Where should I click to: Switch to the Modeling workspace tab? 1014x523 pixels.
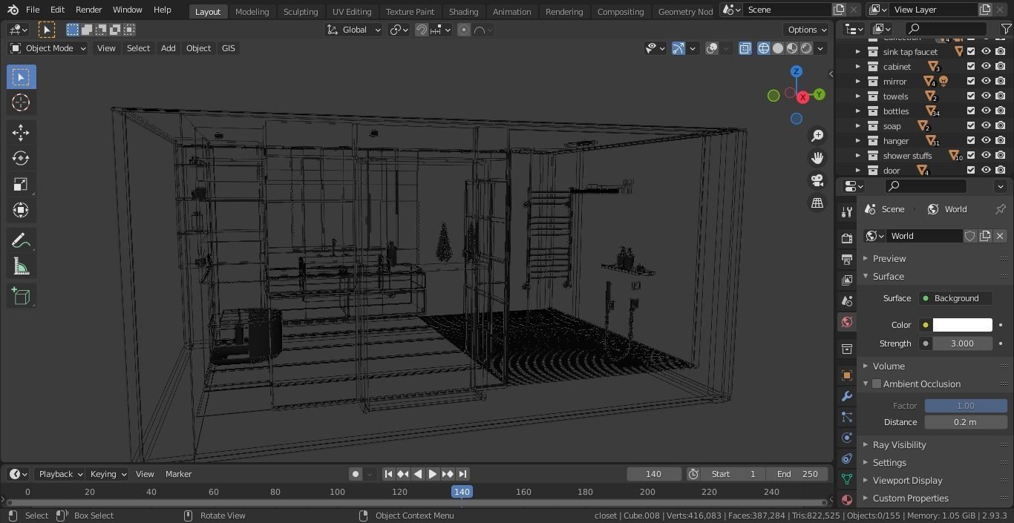click(252, 11)
